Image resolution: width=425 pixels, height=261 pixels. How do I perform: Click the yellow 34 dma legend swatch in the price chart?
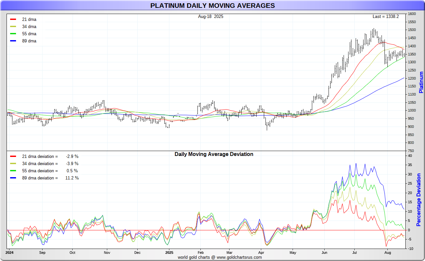(x=13, y=26)
